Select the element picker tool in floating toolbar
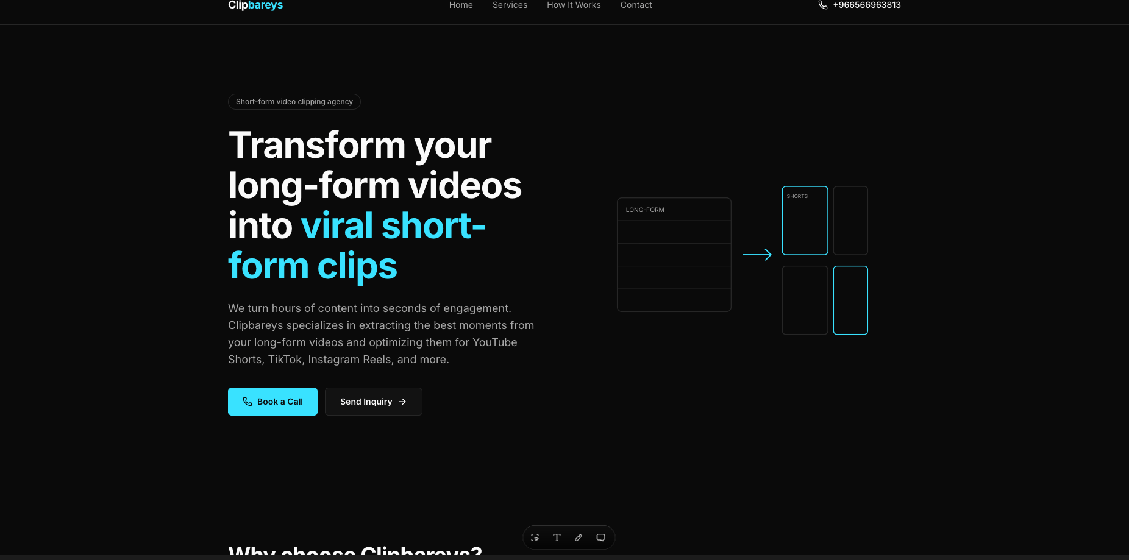The width and height of the screenshot is (1129, 560). click(535, 537)
